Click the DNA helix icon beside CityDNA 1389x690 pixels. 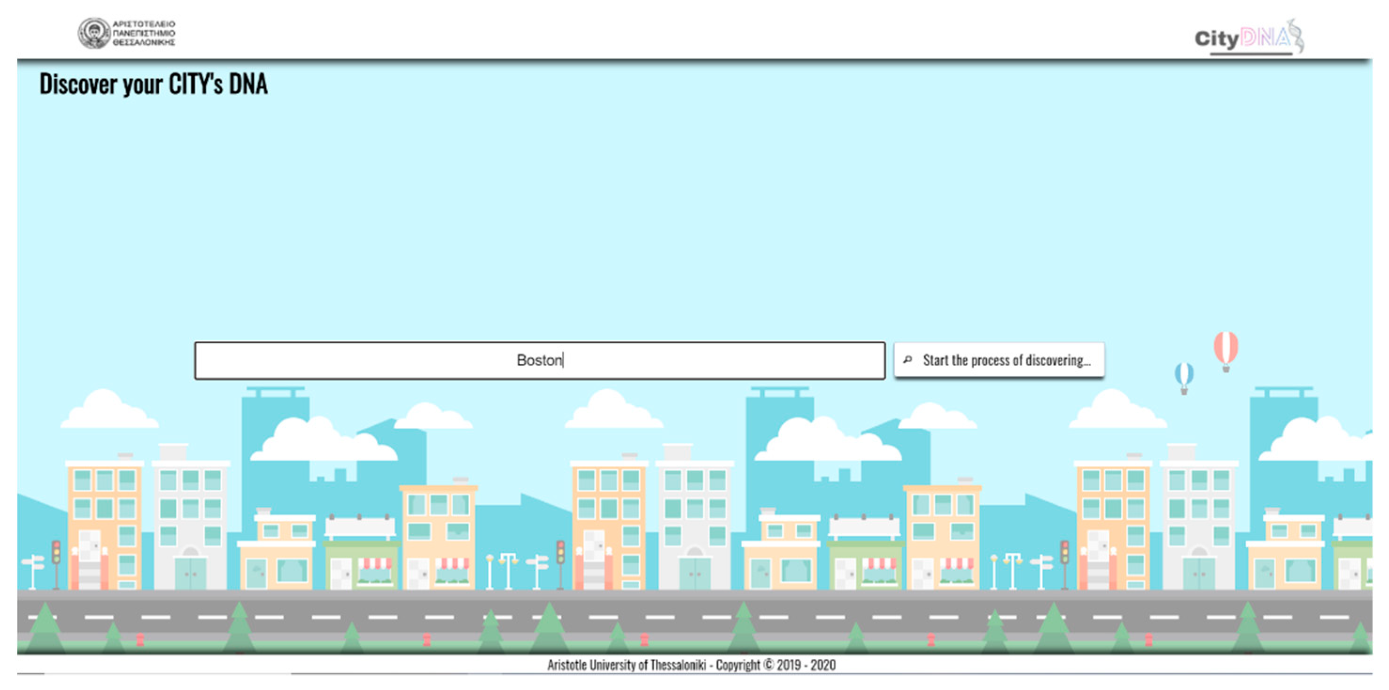tap(1296, 36)
